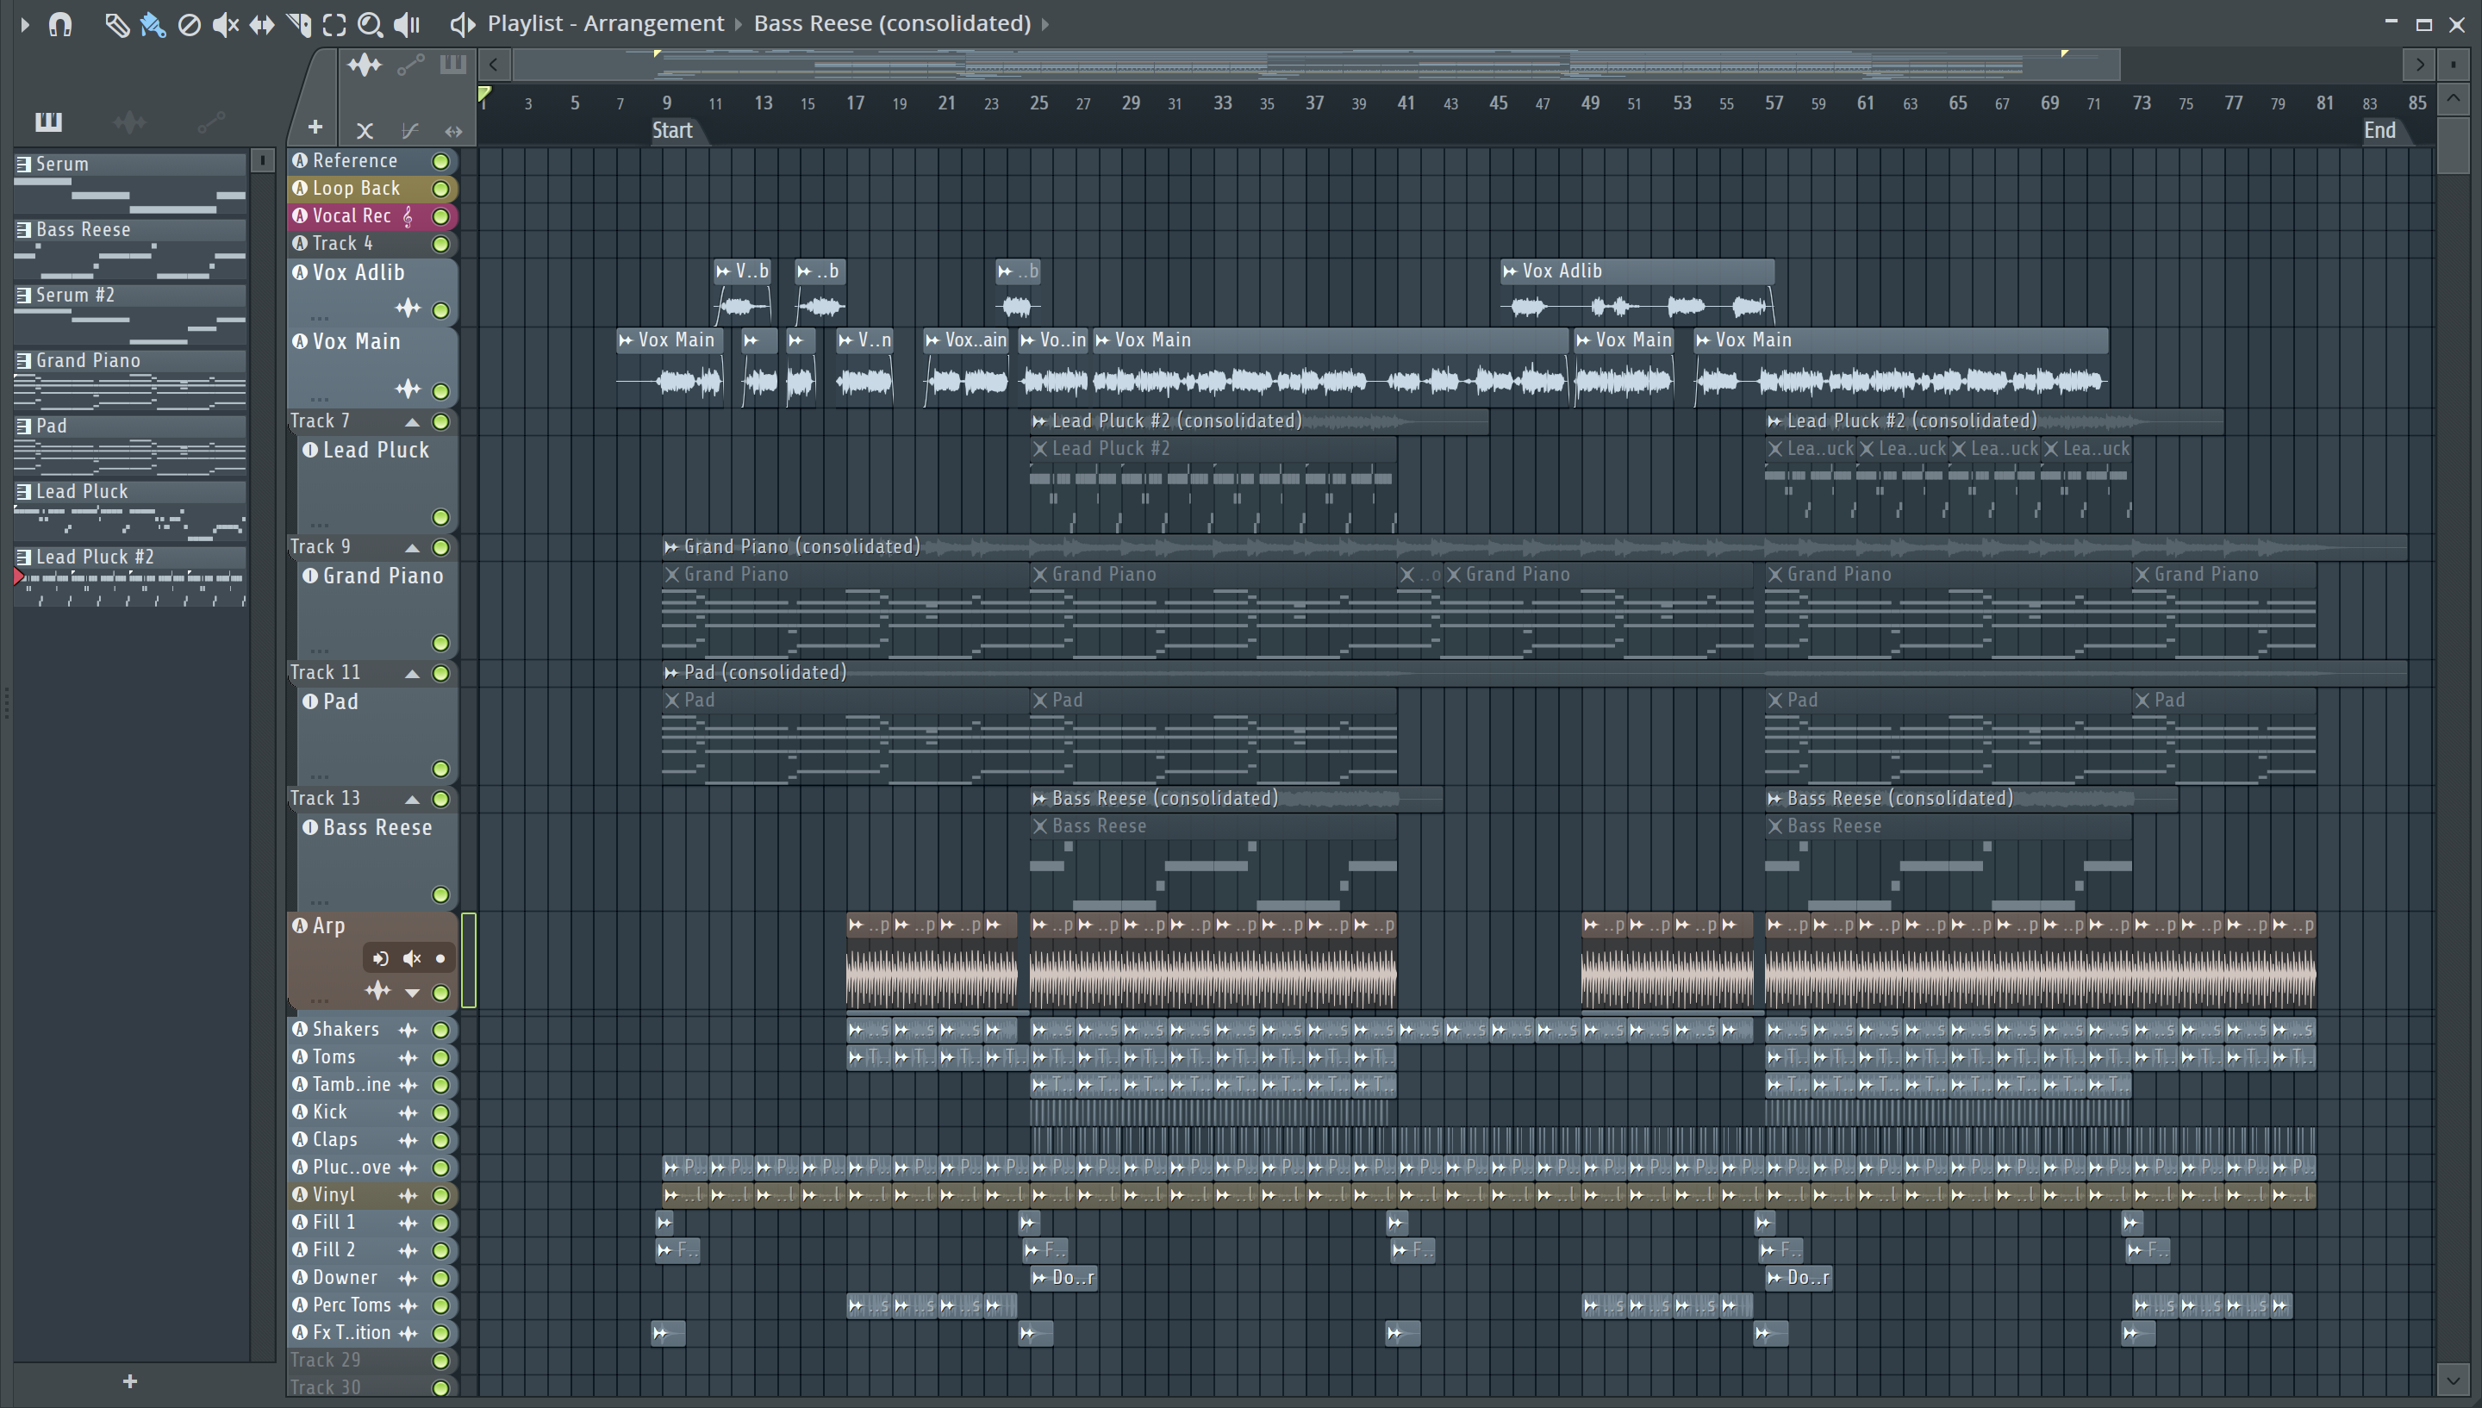This screenshot has width=2482, height=1408.
Task: Focus automation clips in playlist header
Action: click(x=411, y=65)
